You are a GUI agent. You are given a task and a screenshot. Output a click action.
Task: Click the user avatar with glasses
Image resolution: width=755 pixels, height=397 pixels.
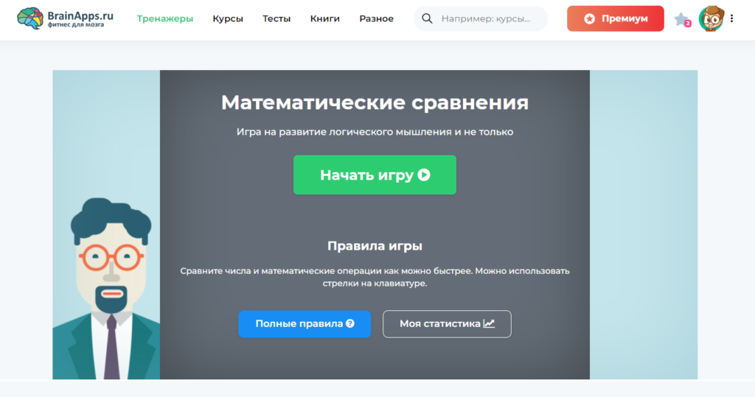point(711,19)
